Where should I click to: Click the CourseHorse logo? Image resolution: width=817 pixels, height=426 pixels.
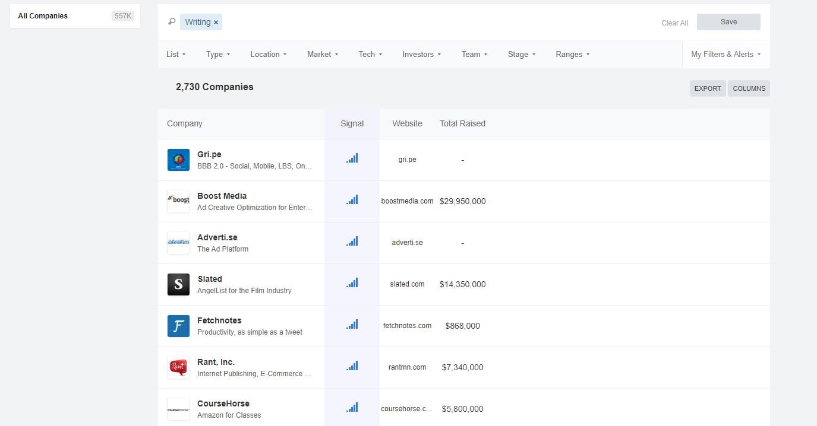click(178, 409)
